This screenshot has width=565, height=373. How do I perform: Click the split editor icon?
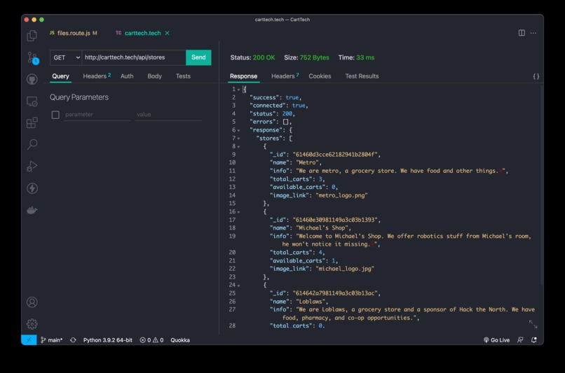pyautogui.click(x=522, y=33)
